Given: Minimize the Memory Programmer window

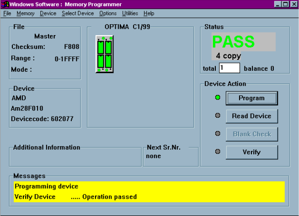Looking at the screenshot, I should (278, 4).
